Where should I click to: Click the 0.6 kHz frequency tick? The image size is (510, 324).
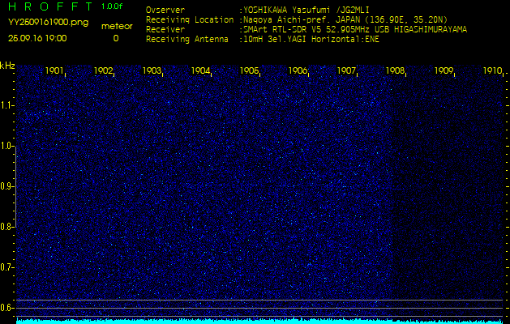click(x=7, y=308)
